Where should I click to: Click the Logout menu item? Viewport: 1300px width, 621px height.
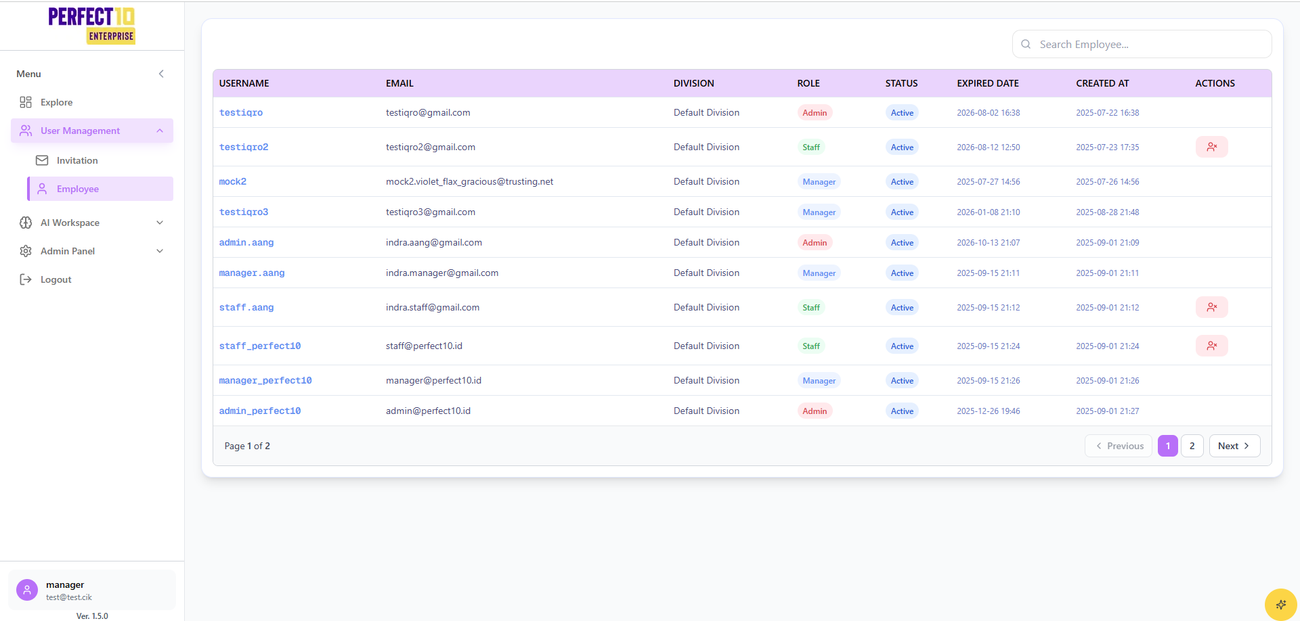coord(92,279)
